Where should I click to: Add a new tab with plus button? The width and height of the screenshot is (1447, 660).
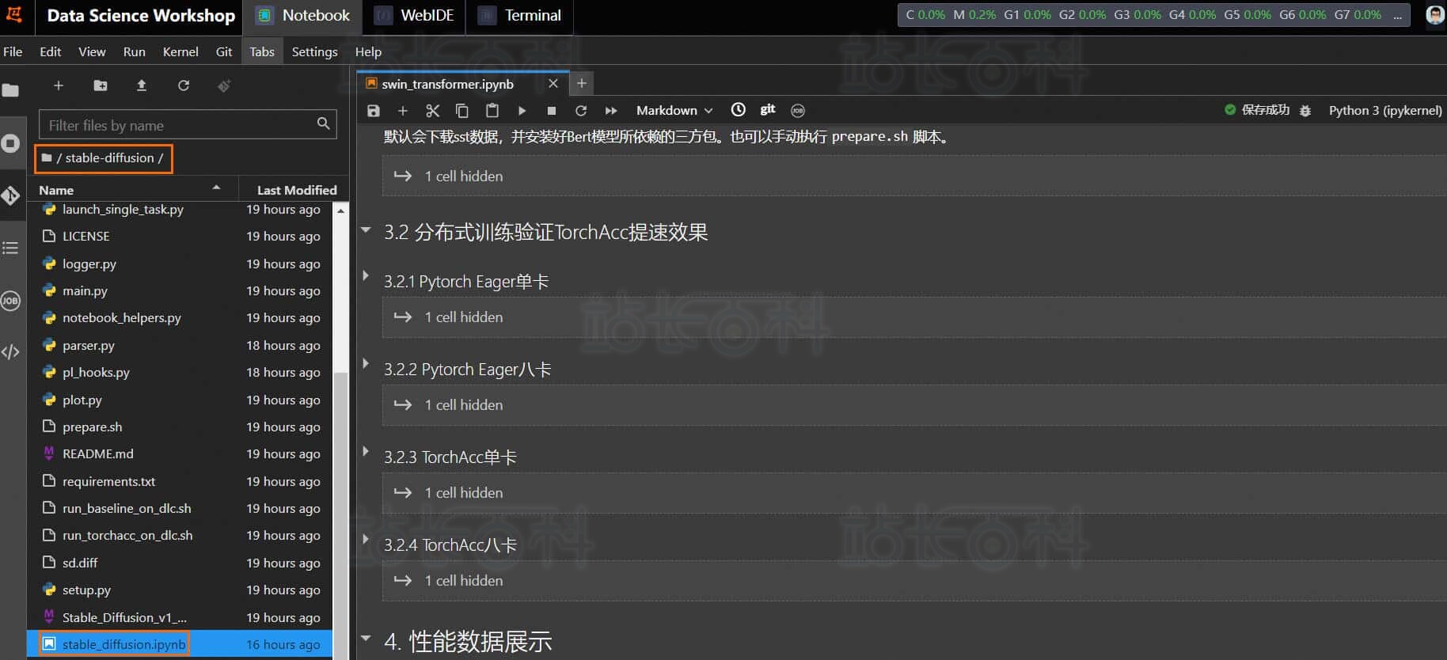[x=581, y=83]
